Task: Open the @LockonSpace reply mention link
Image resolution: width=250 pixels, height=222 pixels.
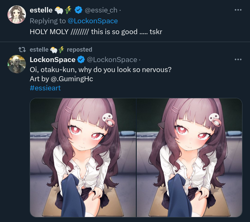Action: [93, 21]
